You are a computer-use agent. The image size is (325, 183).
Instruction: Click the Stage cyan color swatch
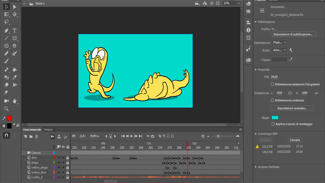275,118
